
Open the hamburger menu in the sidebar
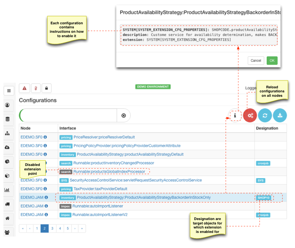[x=9, y=91]
